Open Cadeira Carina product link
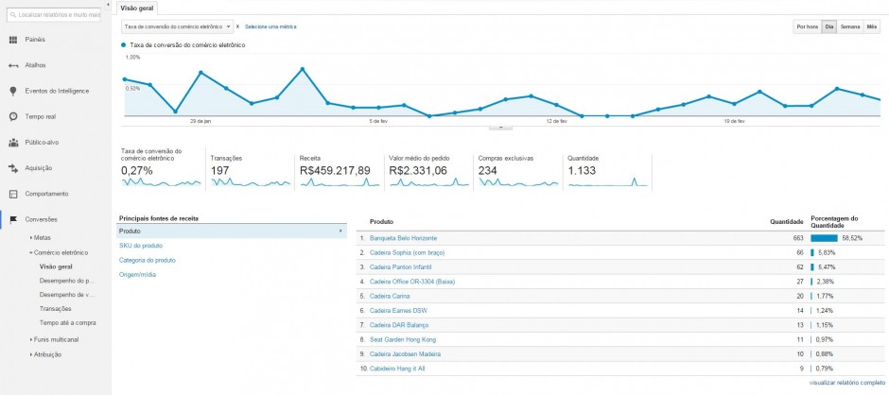 click(x=389, y=296)
